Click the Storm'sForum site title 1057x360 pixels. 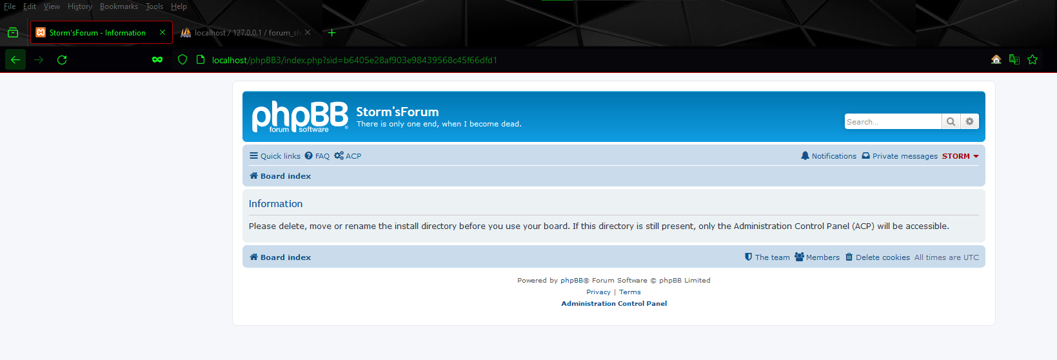pos(397,112)
